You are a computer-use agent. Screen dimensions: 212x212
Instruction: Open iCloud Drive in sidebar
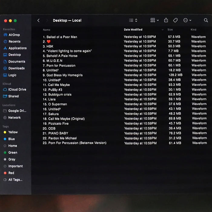coord(15,90)
